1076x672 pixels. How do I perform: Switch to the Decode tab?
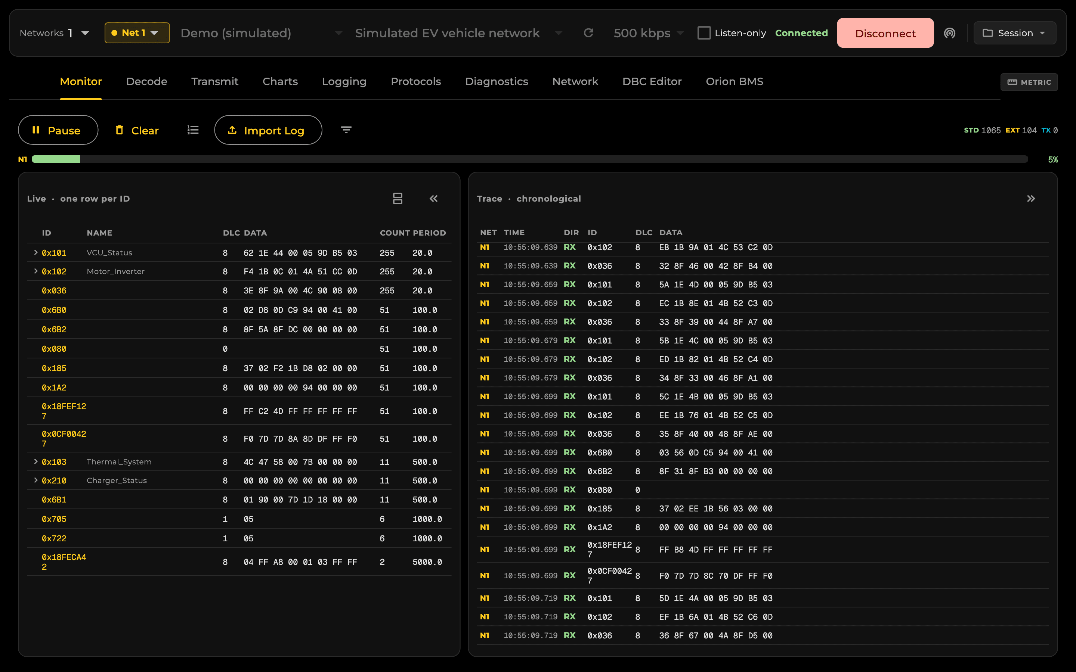click(x=146, y=82)
